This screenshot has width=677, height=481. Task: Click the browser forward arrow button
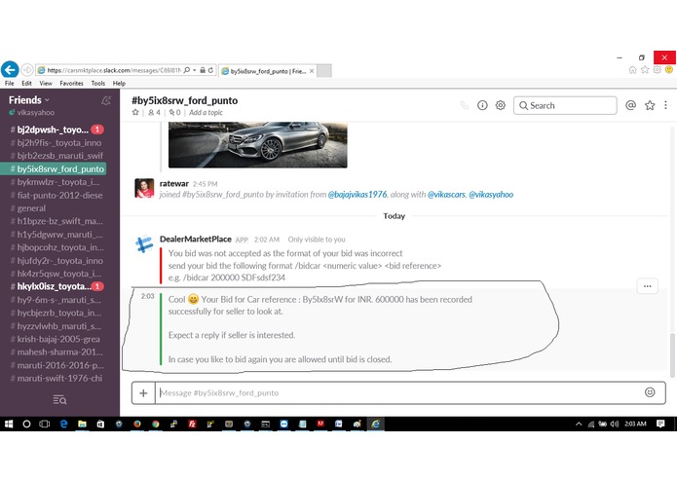click(27, 70)
